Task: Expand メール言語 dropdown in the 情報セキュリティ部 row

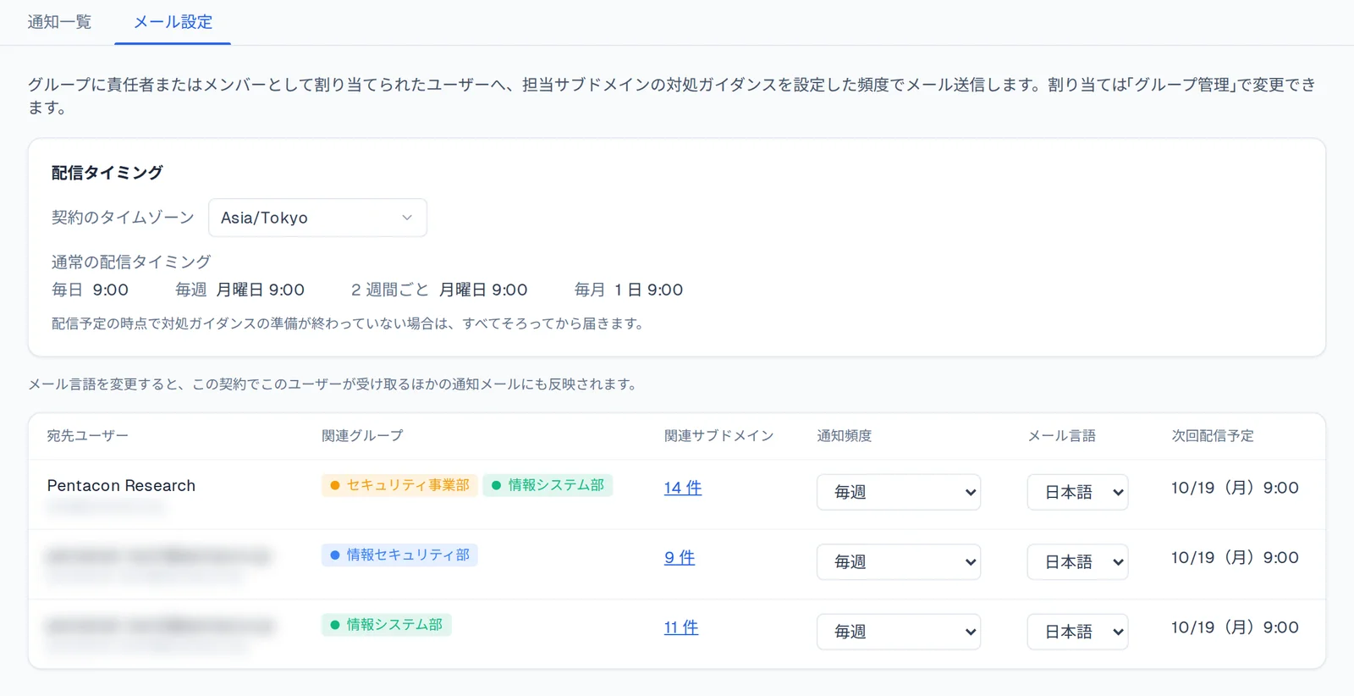Action: 1077,561
